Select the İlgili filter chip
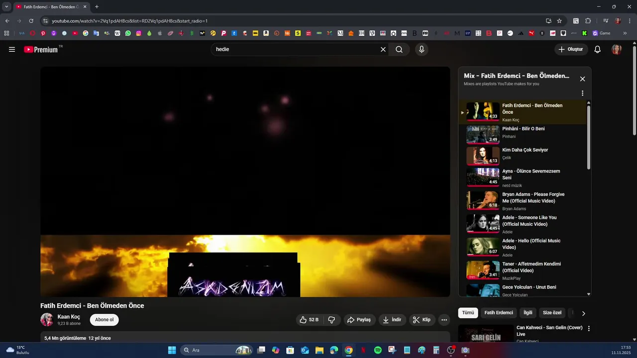This screenshot has width=637, height=358. (528, 313)
